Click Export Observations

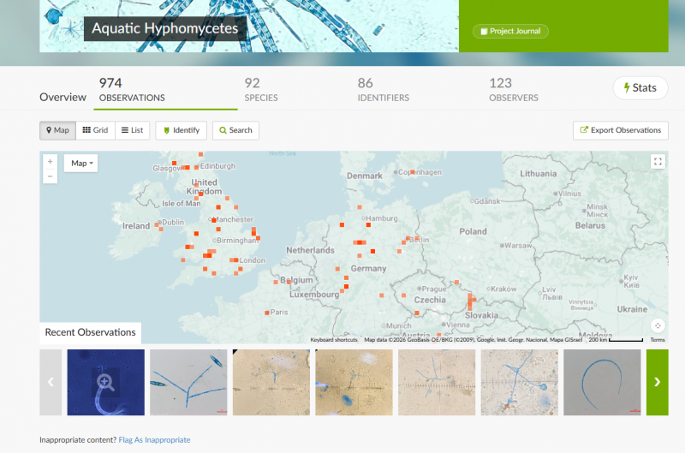[x=620, y=130]
